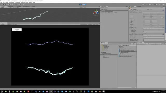Open the Component menu
166x93 pixels.
[x=17, y=2]
